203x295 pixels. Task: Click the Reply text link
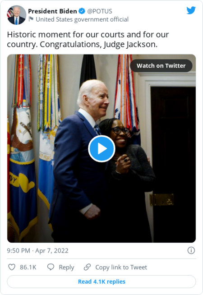pyautogui.click(x=66, y=267)
